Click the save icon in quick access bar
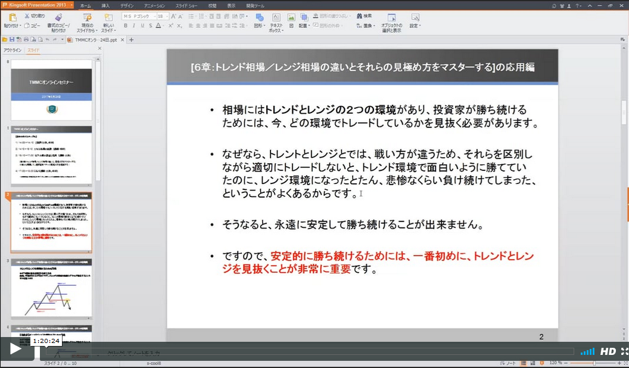Viewport: 629px width, 368px height. tap(11, 40)
